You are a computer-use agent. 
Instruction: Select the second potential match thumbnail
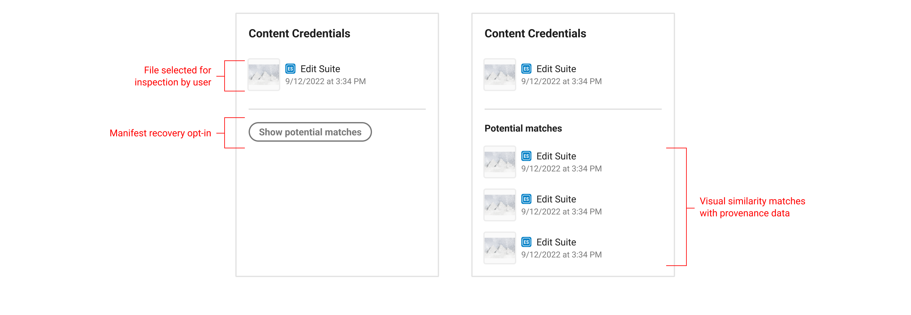pos(499,205)
